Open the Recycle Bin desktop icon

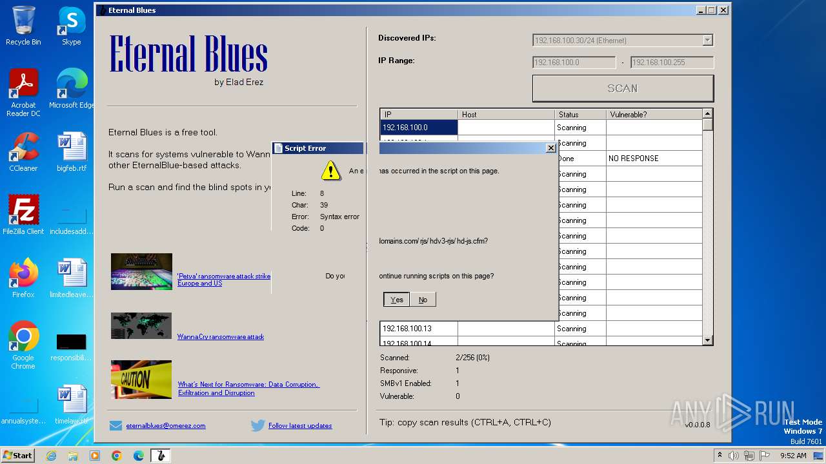23,26
